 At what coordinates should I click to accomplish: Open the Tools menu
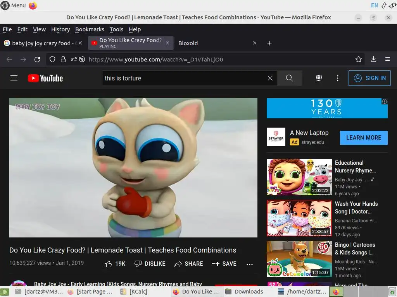(116, 29)
